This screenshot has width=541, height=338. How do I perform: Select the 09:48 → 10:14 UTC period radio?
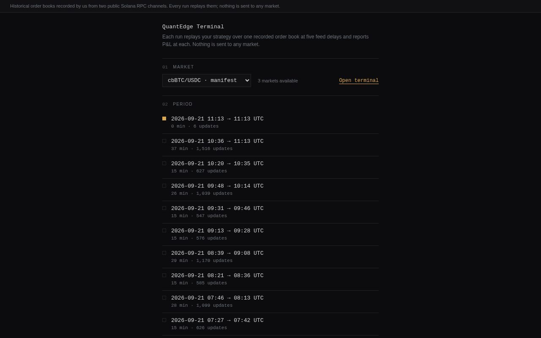[164, 186]
